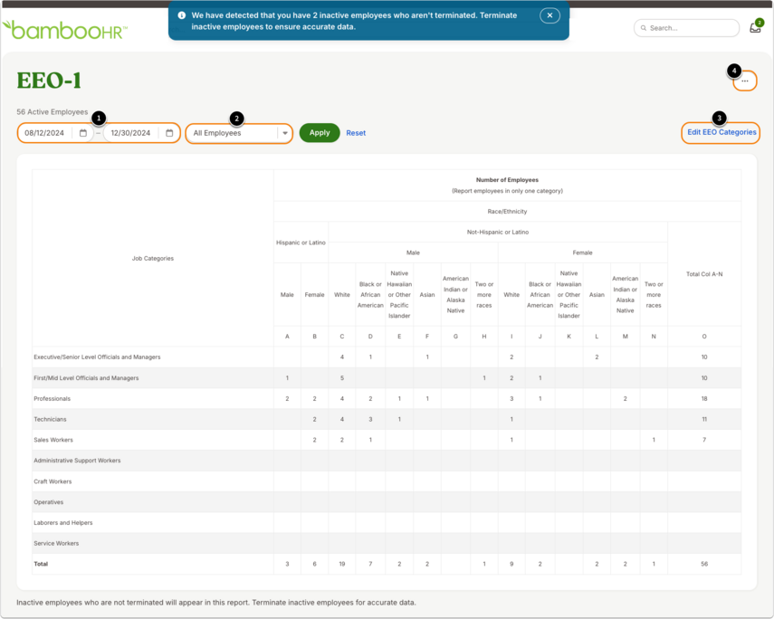Click the search magnifier icon
Screen dimensions: 774x619
644,28
